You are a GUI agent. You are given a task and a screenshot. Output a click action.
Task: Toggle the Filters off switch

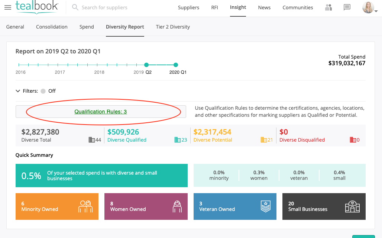pyautogui.click(x=43, y=91)
